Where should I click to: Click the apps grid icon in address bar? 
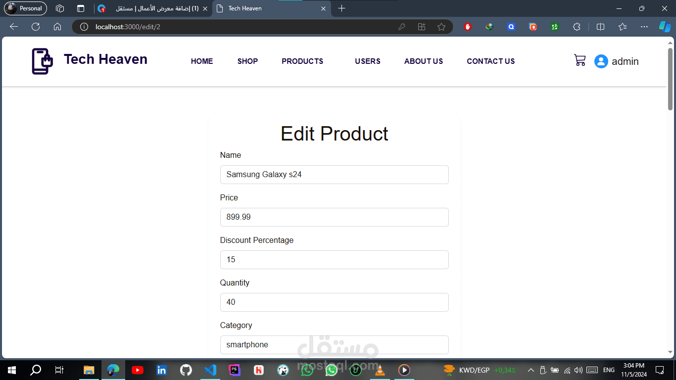[x=422, y=27]
